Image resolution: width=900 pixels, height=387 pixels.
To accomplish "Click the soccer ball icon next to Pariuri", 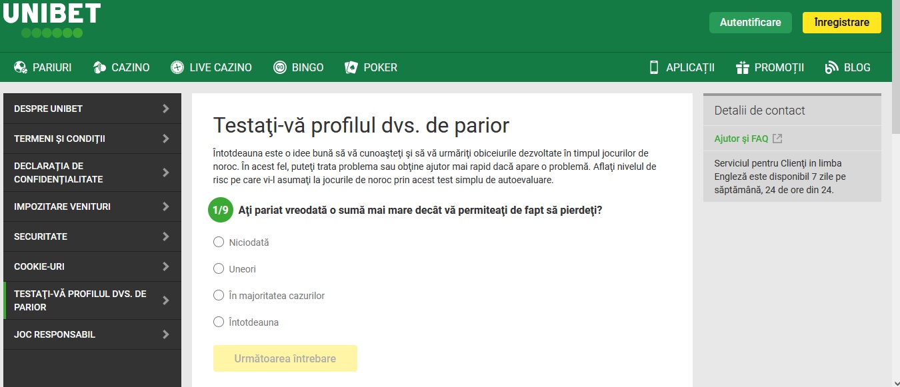I will point(21,67).
